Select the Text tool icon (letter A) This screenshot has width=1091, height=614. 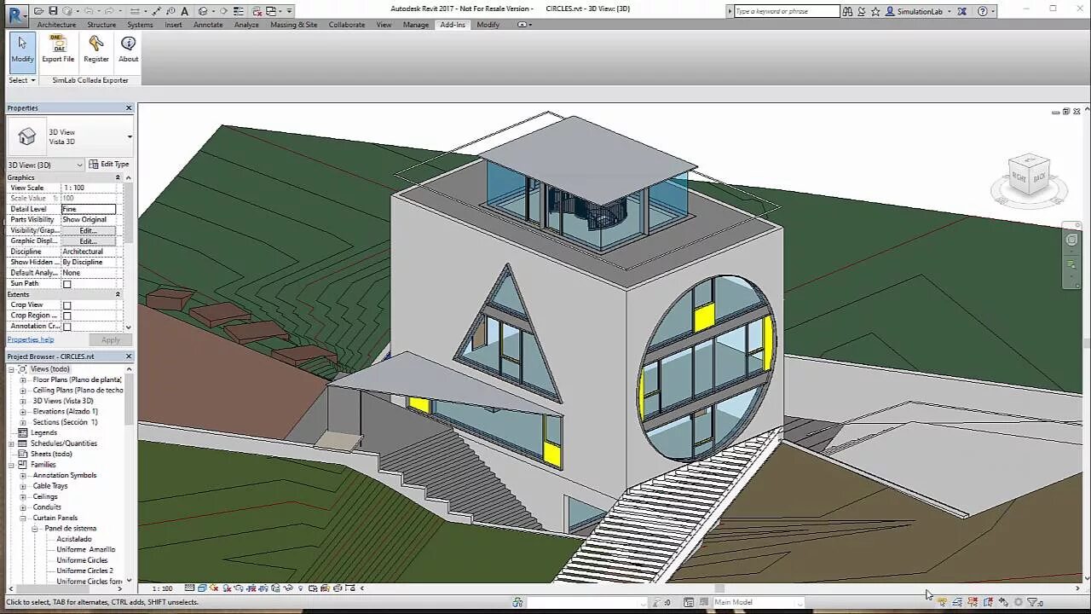pyautogui.click(x=184, y=11)
